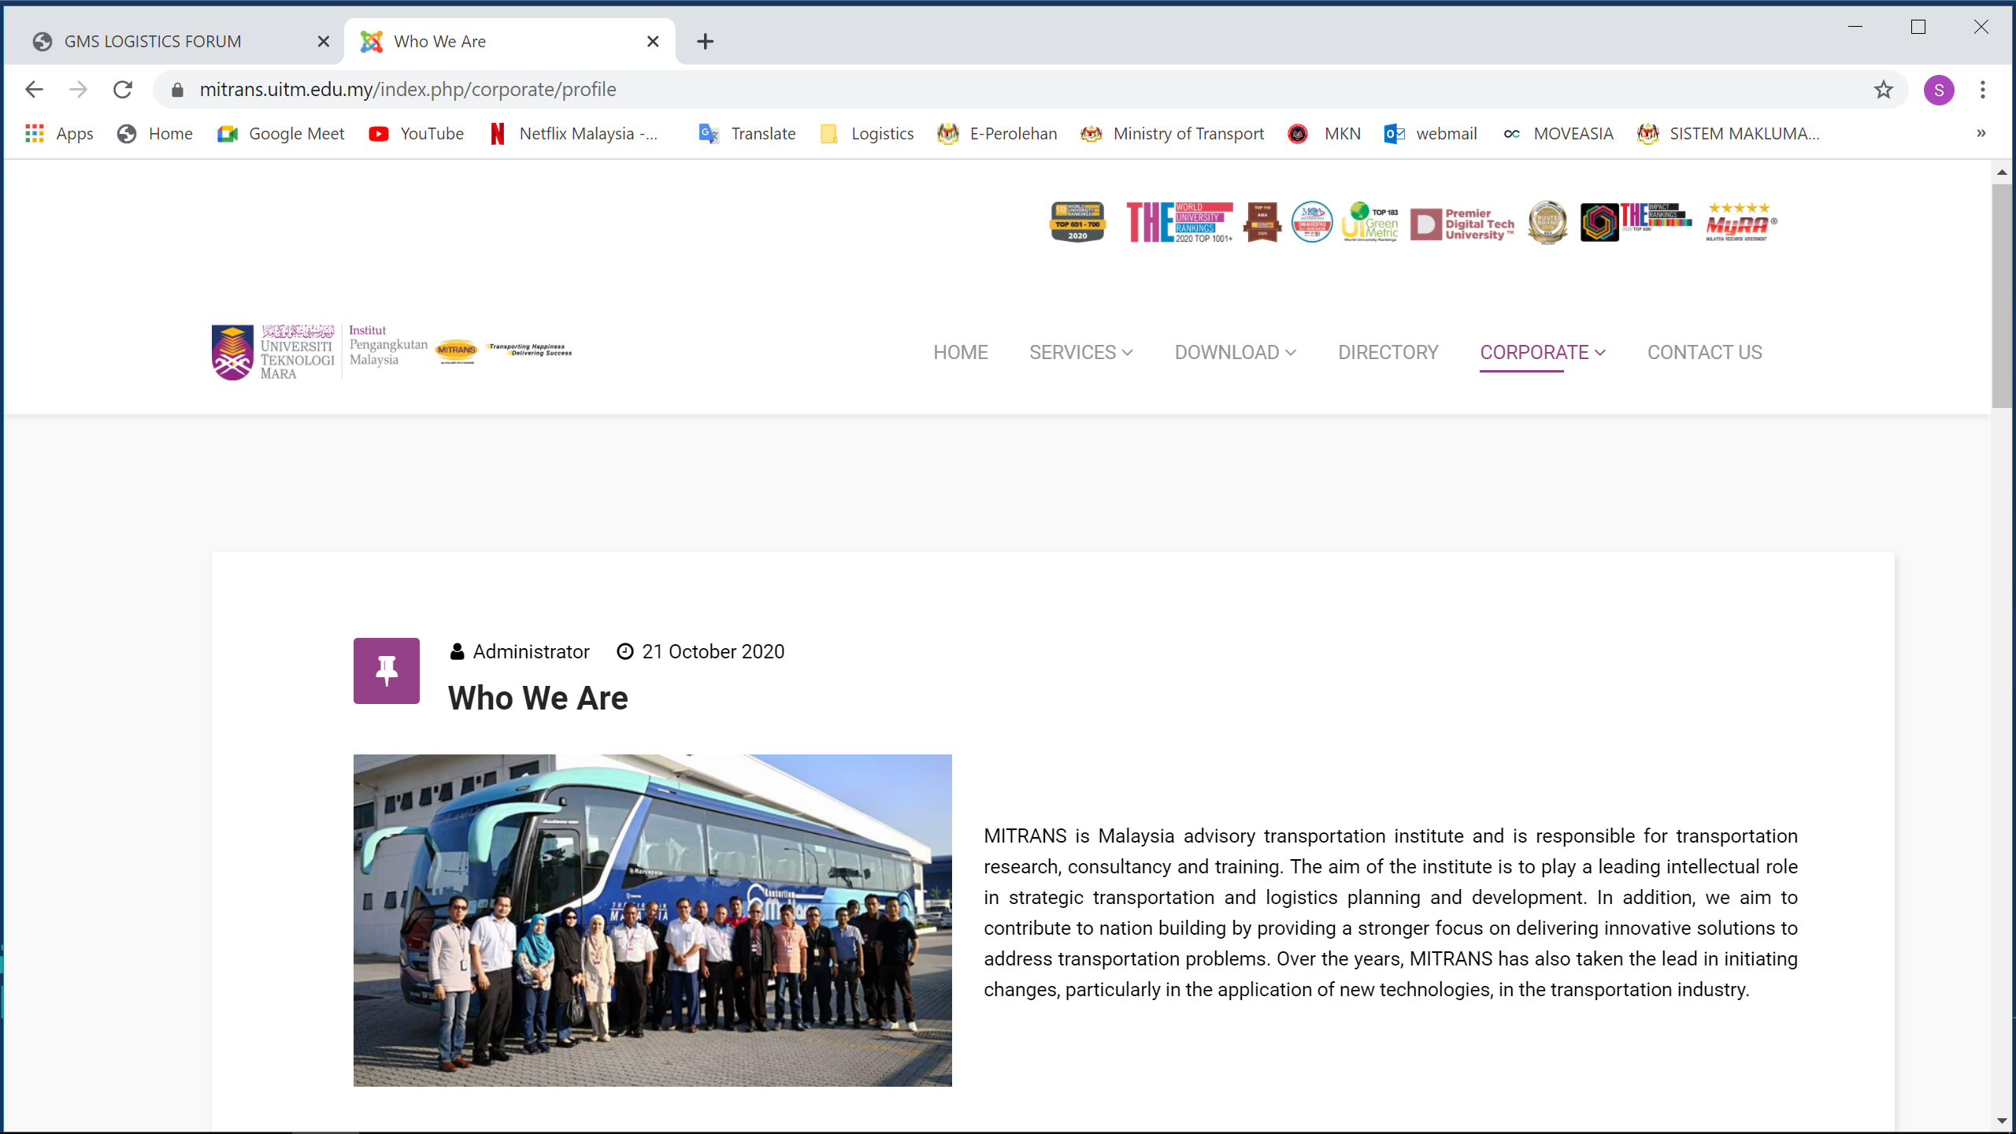Open SISTEM MAKLUMA bookmark

1729,134
